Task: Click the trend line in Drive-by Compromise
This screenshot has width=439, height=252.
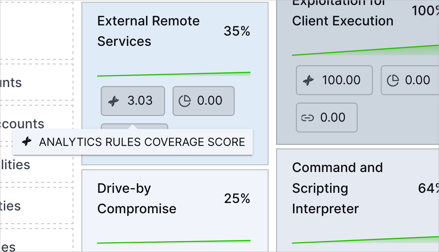Action: tap(174, 242)
